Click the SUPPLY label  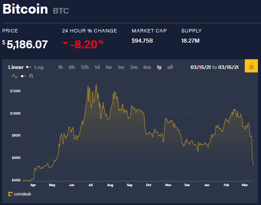pyautogui.click(x=191, y=31)
